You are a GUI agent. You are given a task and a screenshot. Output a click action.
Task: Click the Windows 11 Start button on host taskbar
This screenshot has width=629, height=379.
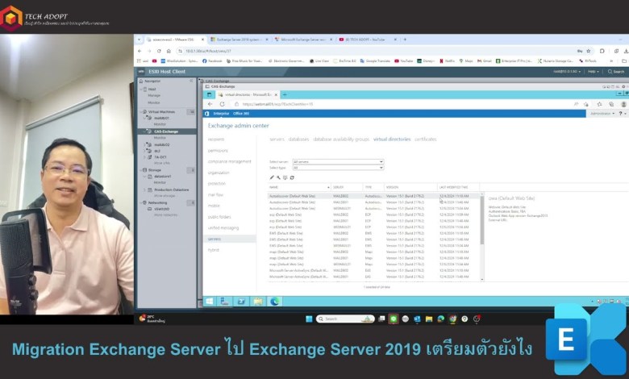click(x=309, y=319)
